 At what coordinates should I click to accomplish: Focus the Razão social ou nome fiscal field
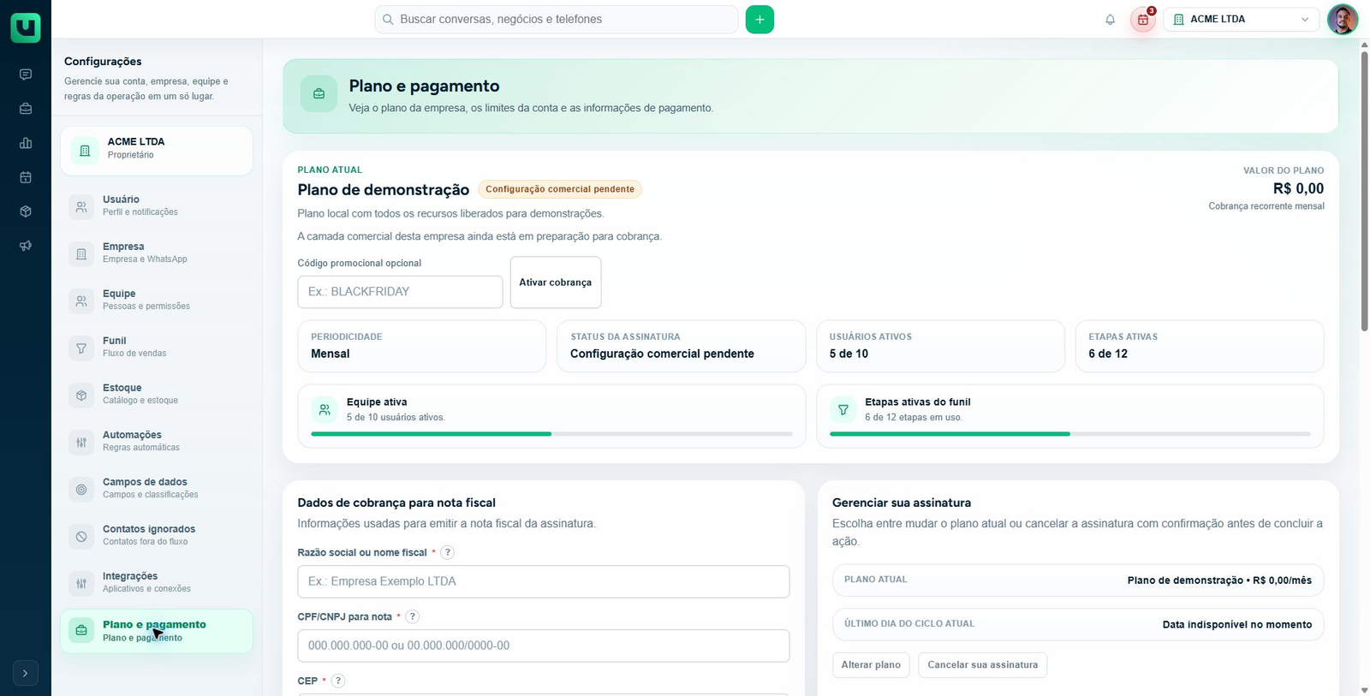click(x=544, y=581)
